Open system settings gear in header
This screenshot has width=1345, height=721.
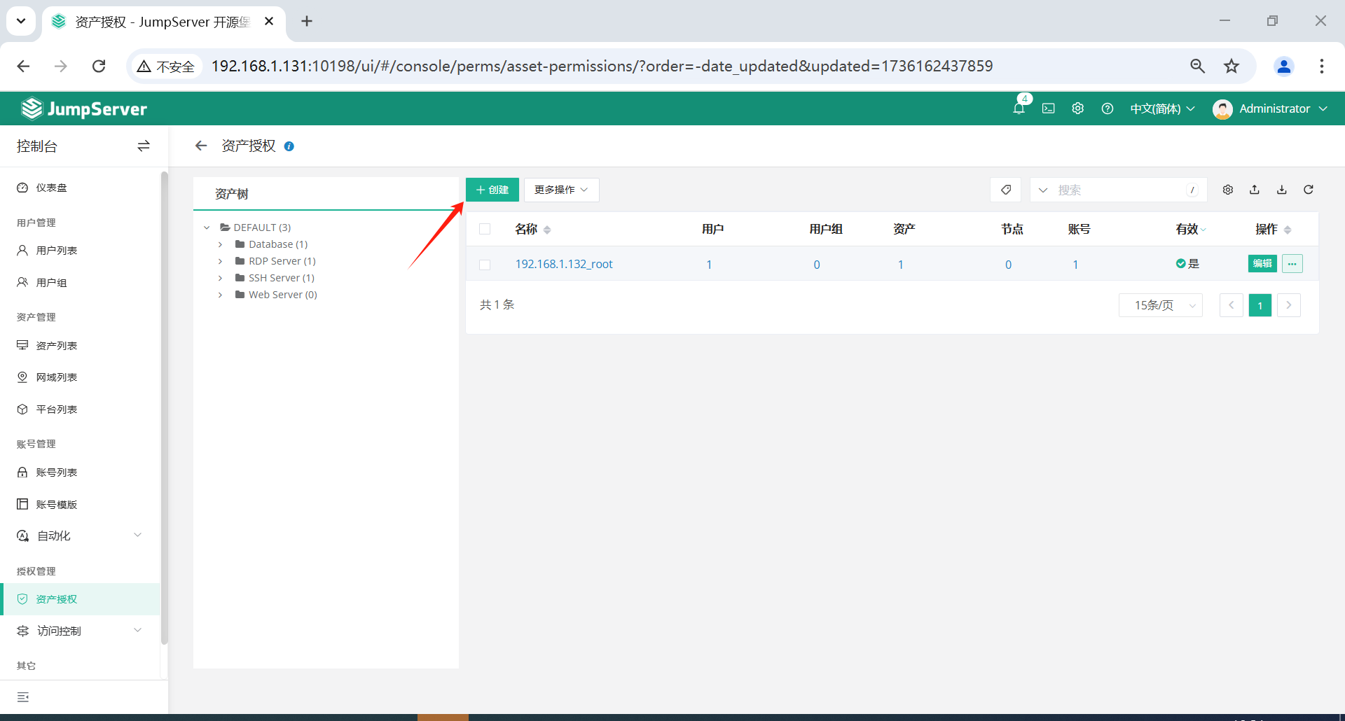point(1078,108)
